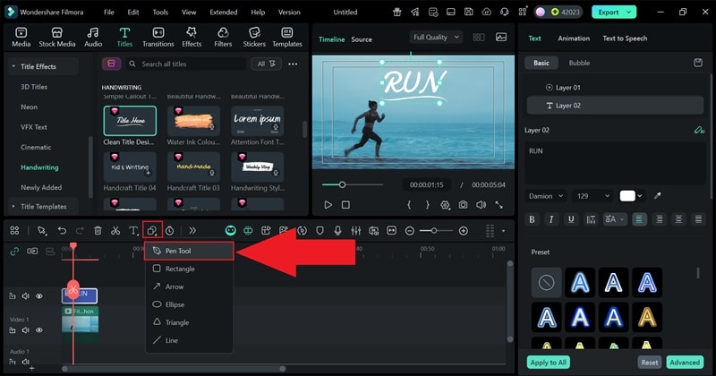Click the Apply to All button
The width and height of the screenshot is (716, 376).
click(x=548, y=363)
